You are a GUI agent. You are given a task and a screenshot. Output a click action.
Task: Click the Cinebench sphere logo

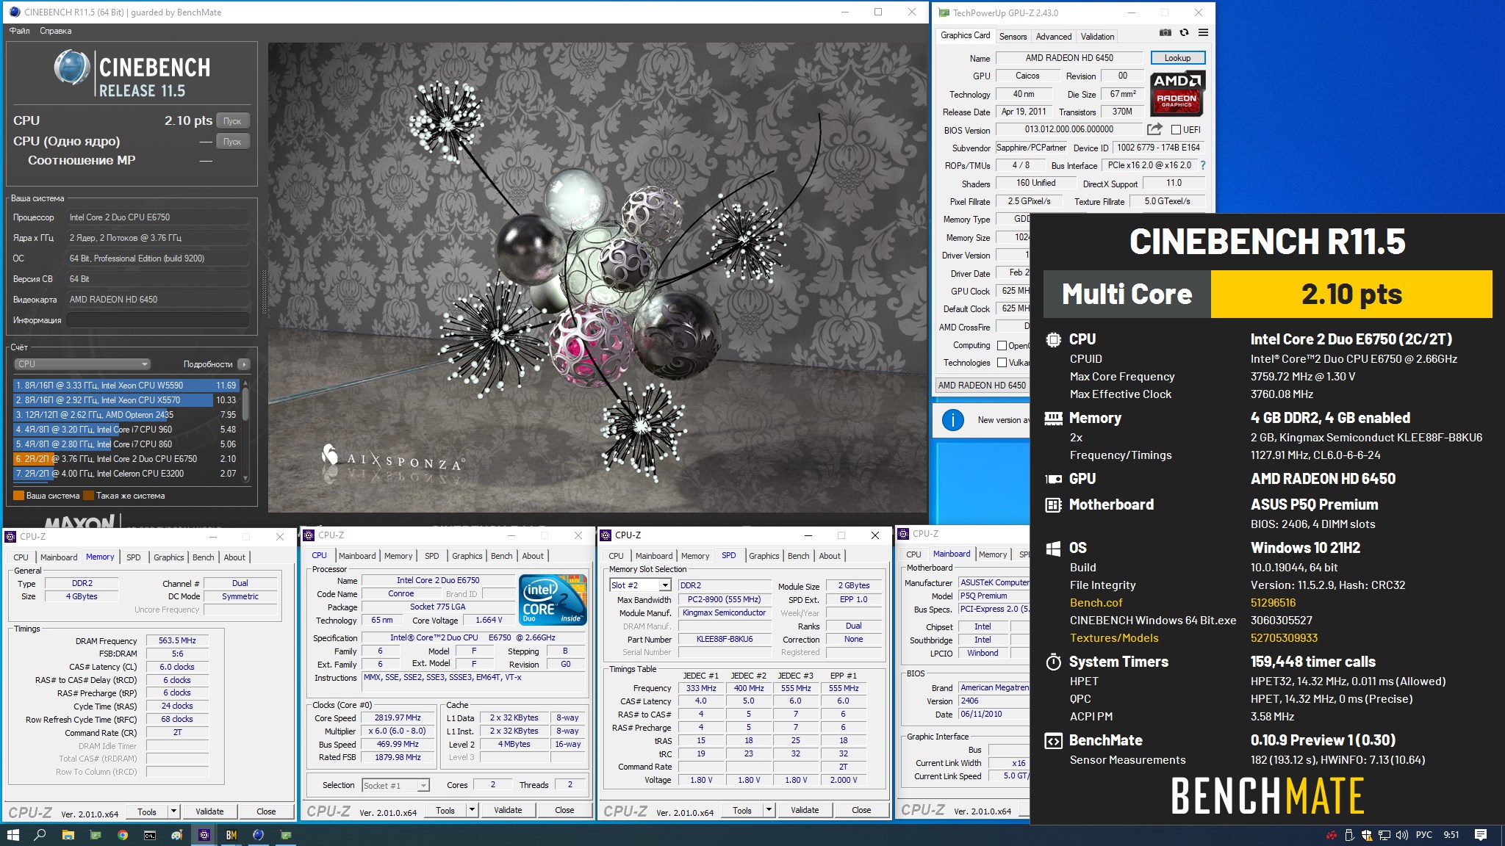[72, 68]
